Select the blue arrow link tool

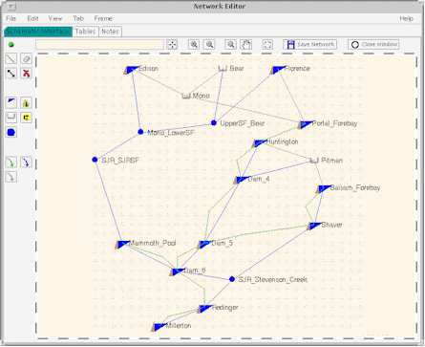27,163
